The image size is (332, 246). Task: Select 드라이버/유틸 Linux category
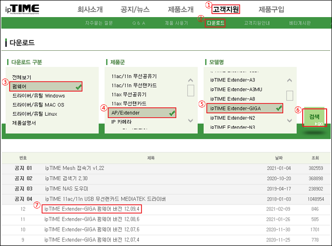point(35,114)
